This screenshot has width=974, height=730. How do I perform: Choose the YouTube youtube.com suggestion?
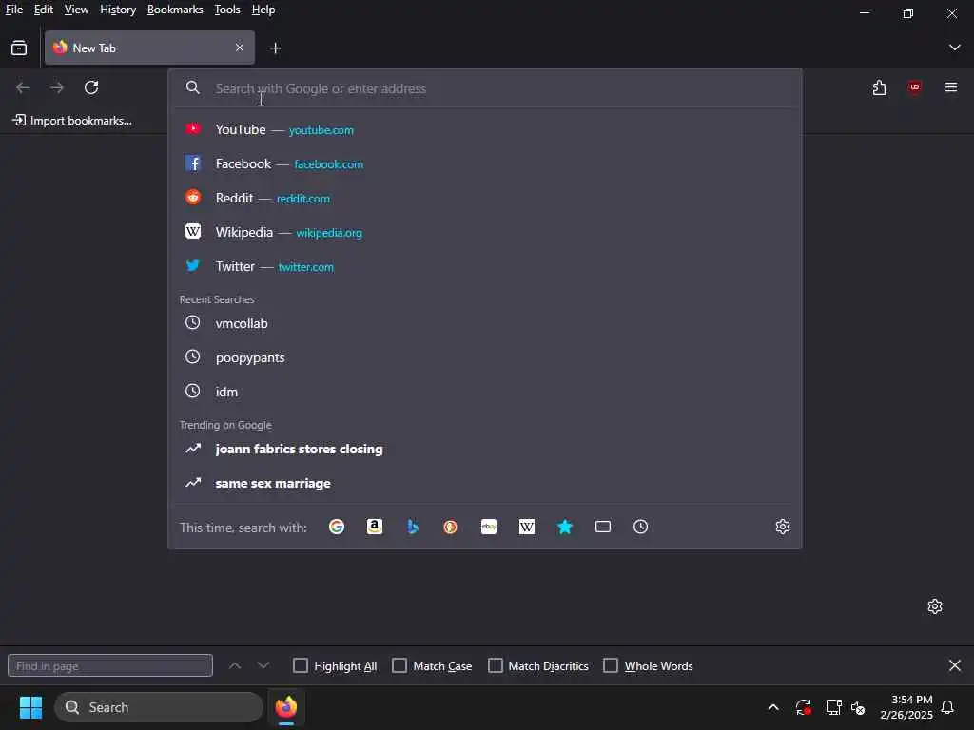click(x=484, y=129)
